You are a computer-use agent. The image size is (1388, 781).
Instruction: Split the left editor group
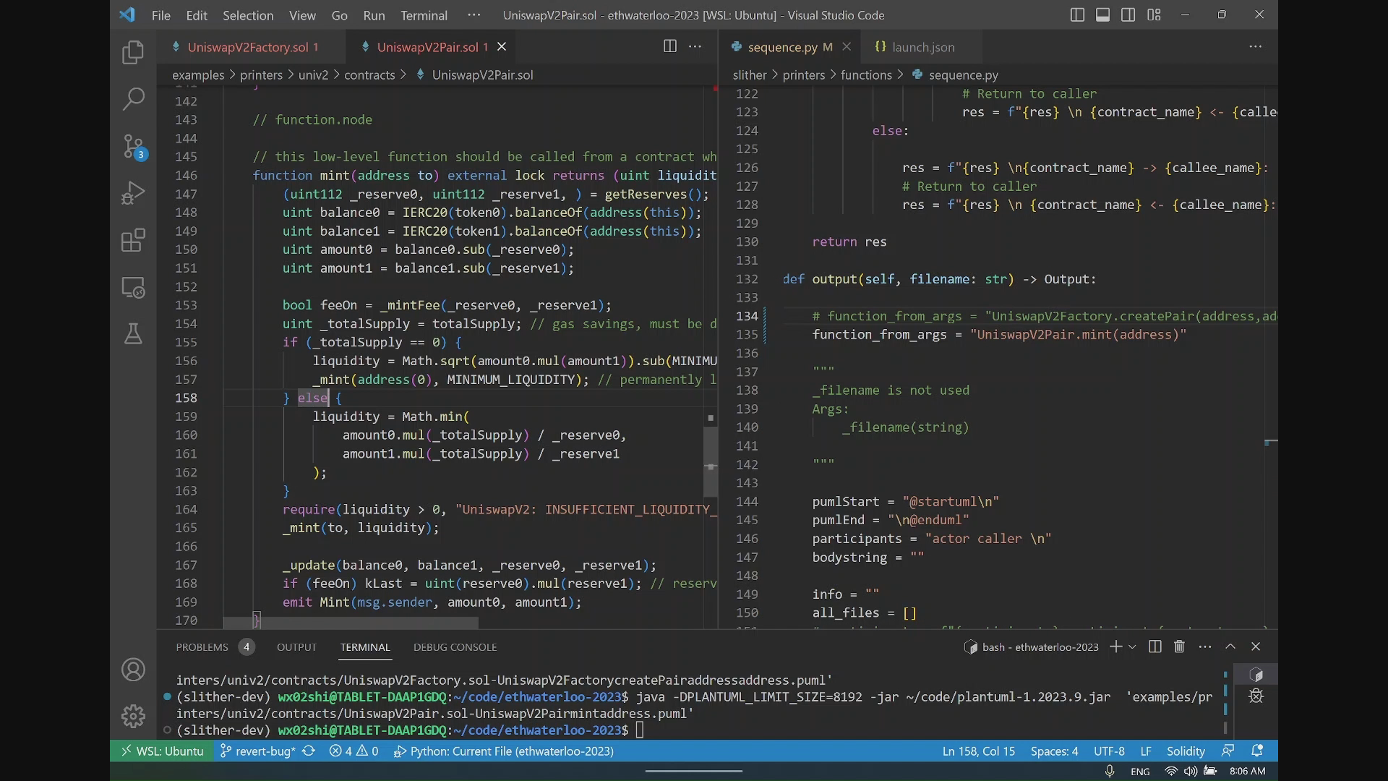pos(670,46)
